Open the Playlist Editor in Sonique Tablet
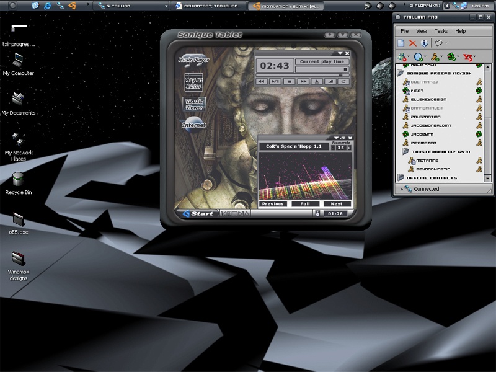This screenshot has height=372, width=496. click(x=193, y=83)
